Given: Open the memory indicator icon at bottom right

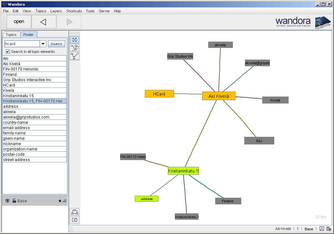Looking at the screenshot, I should pos(328,229).
